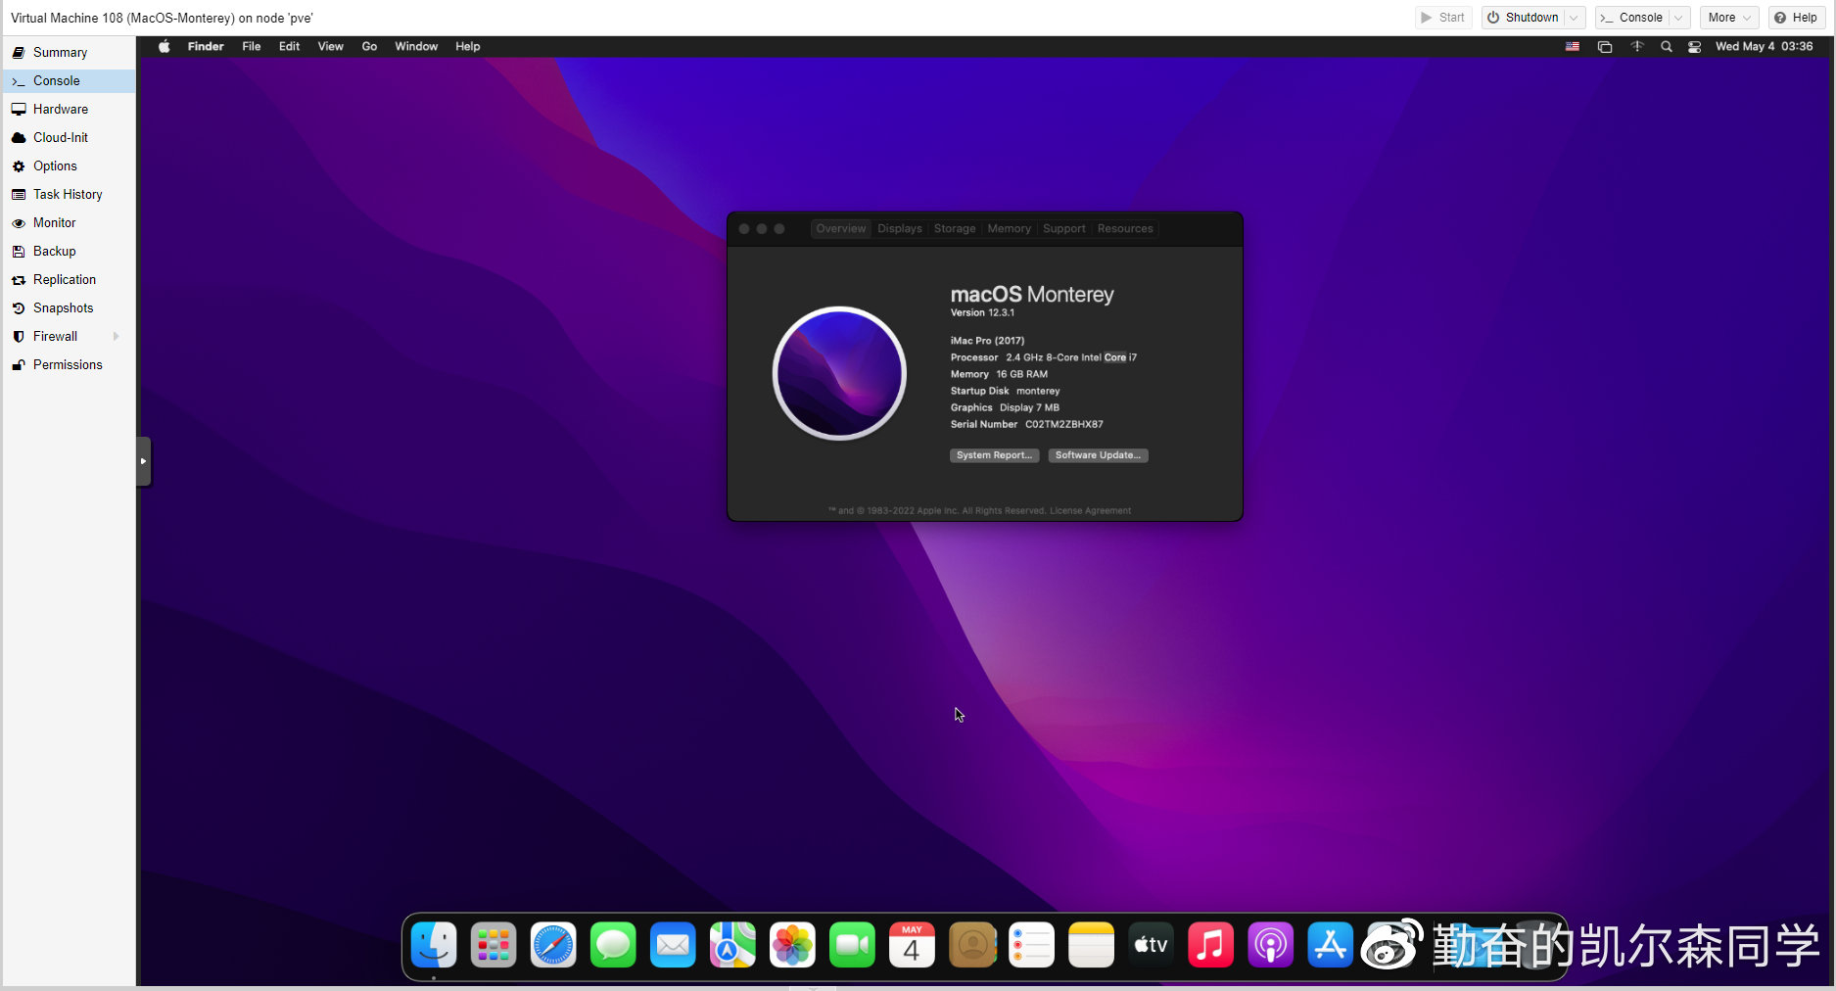
Task: Click the 'Version 12.3.1' text
Action: pyautogui.click(x=982, y=312)
